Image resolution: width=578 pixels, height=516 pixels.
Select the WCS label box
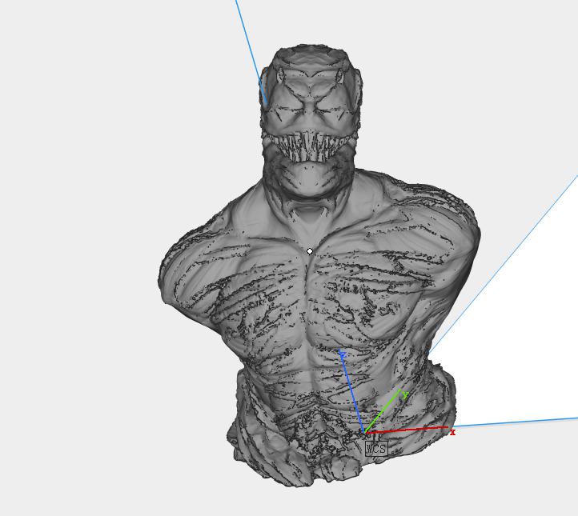click(376, 448)
